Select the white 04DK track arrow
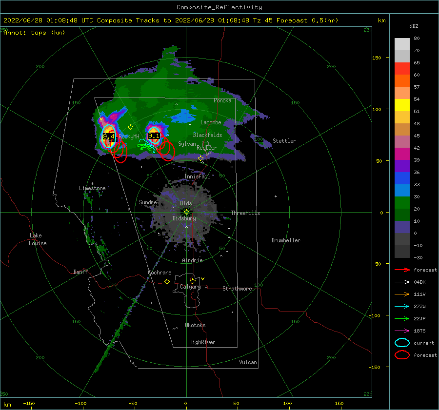The image size is (439, 410). (402, 282)
